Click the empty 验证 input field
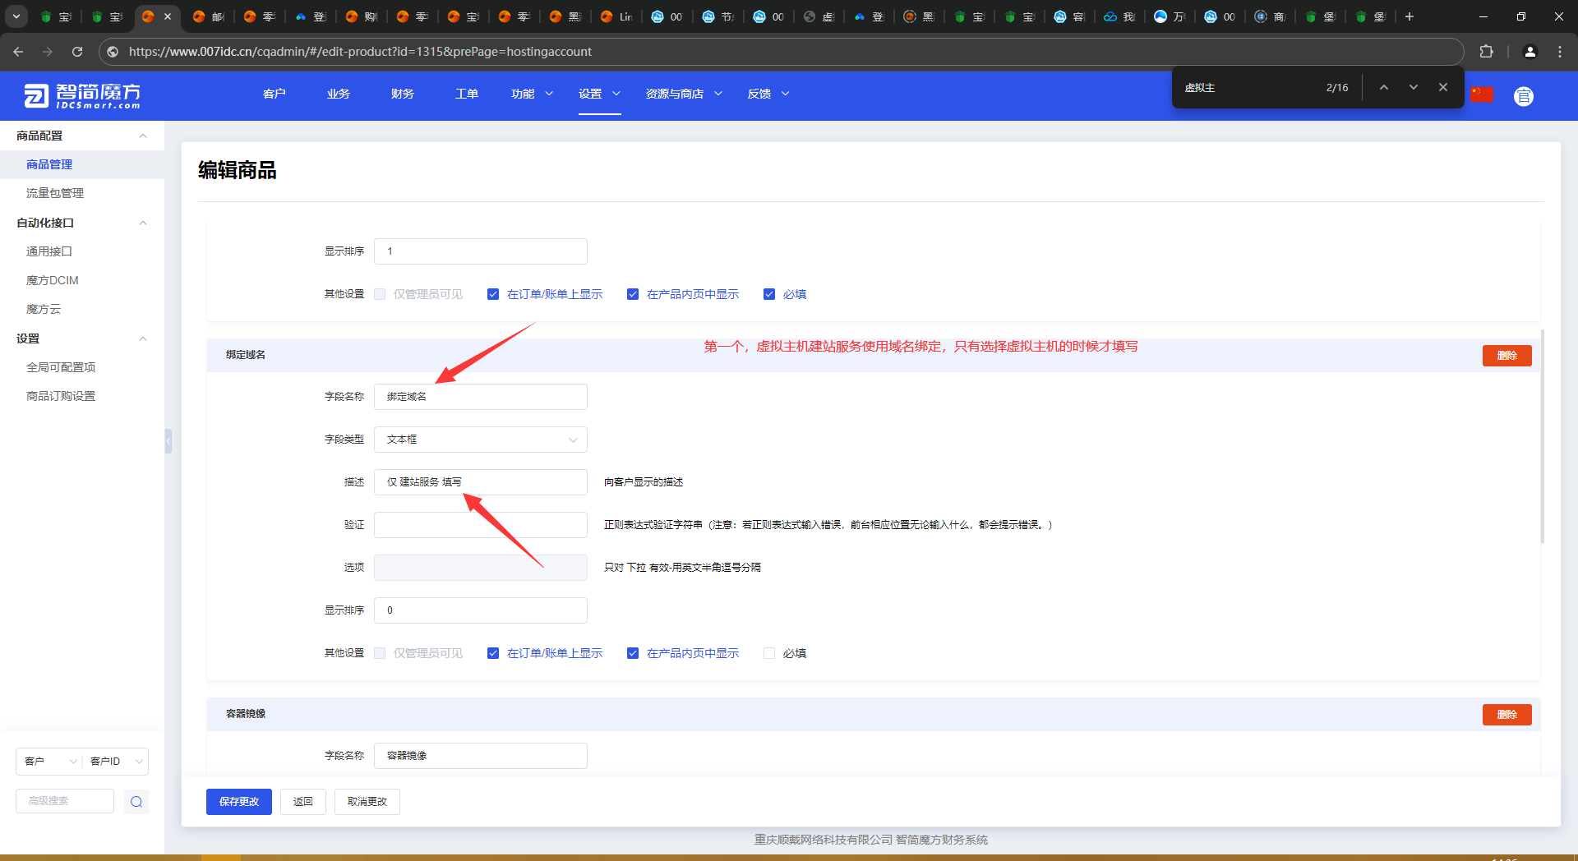Viewport: 1578px width, 861px height. (481, 525)
